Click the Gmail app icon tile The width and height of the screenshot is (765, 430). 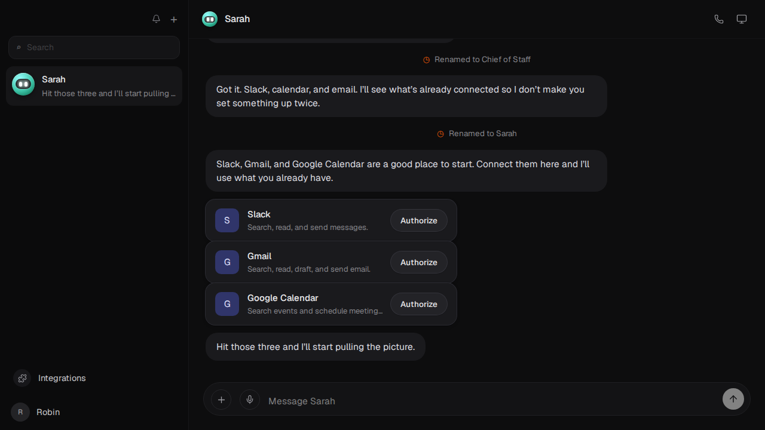tap(227, 262)
